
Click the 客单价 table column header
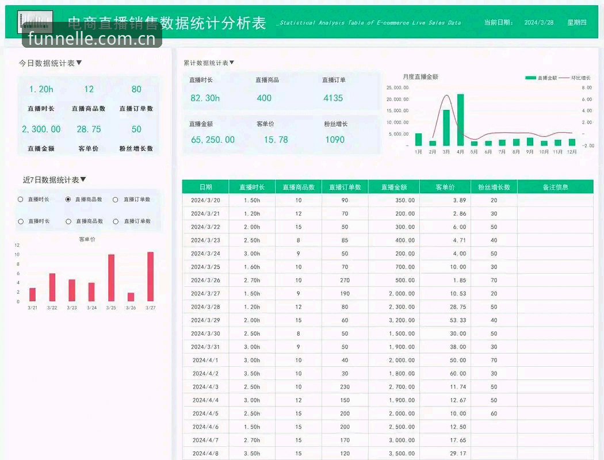445,187
